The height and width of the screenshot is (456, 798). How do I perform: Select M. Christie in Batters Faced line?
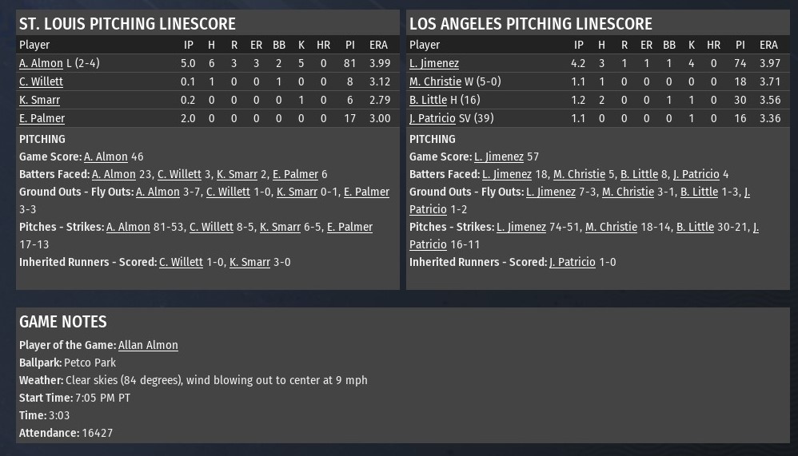(x=579, y=174)
